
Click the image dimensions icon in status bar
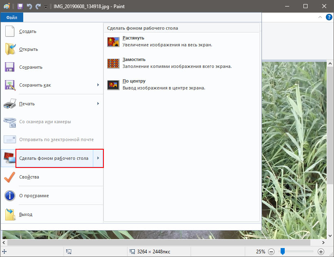coord(132,251)
